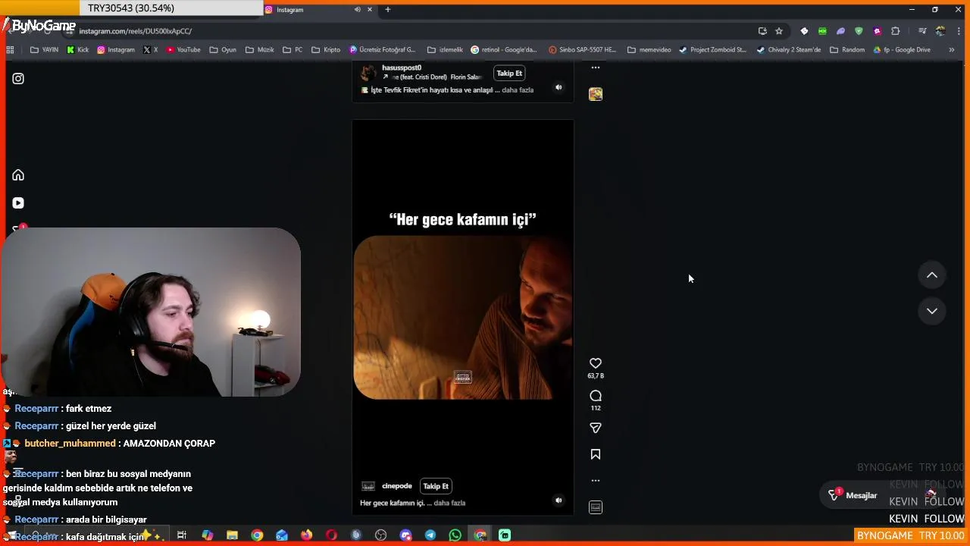This screenshot has height=546, width=970.
Task: Open a new browser tab
Action: coord(388,10)
